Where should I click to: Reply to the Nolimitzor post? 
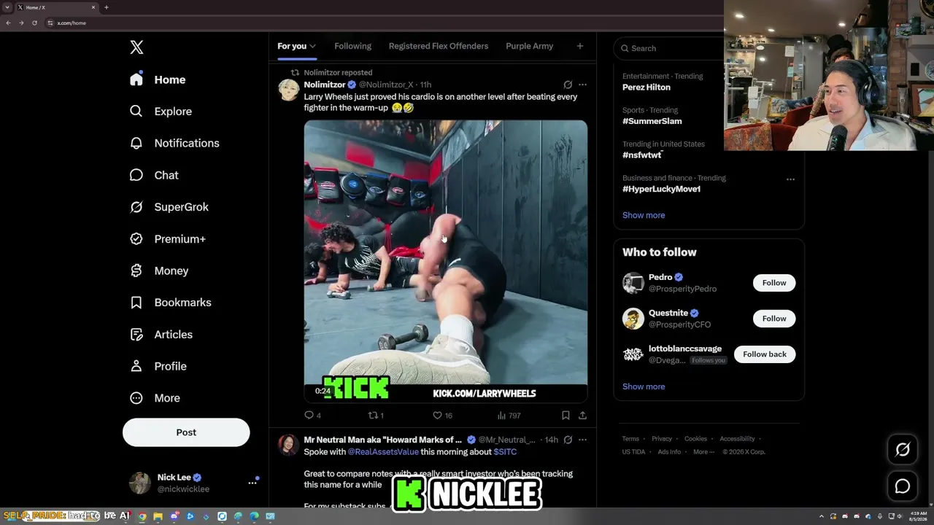[x=312, y=415]
